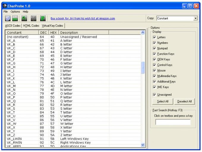This screenshot has width=202, height=152.
Task: Click the Deselect All button
Action: point(184,101)
